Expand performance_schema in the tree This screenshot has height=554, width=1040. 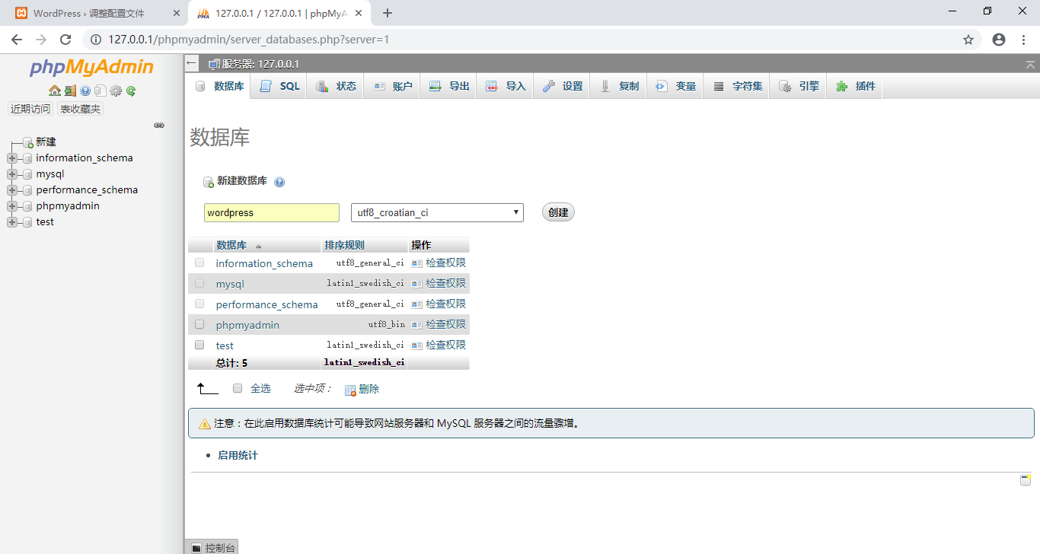tap(12, 190)
